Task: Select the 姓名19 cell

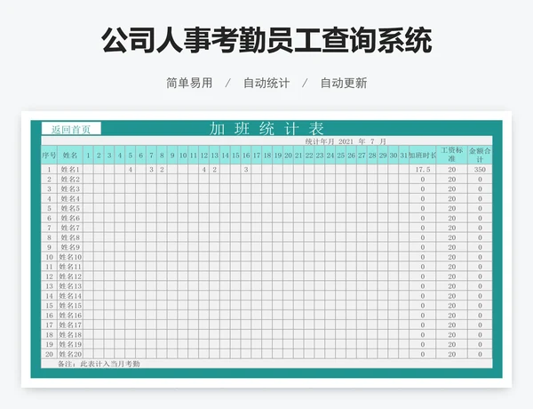Action: (x=70, y=344)
